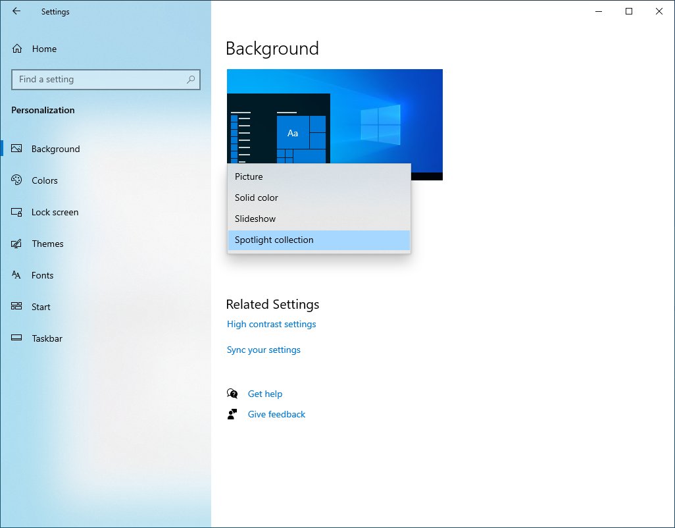This screenshot has height=528, width=675.
Task: Open Fonts using the AA icon
Action: (x=17, y=275)
